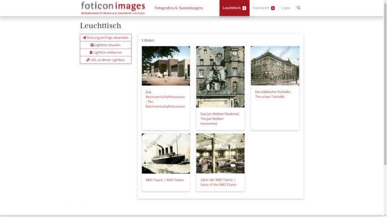Screen dimensions: 387x217
Task: Open the Leuchttisch tab
Action: tap(234, 8)
